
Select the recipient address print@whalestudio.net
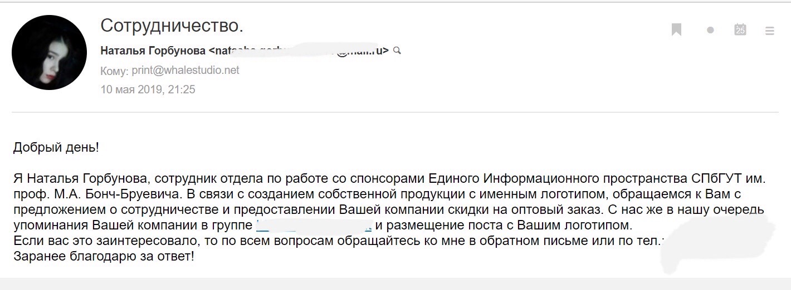point(185,70)
